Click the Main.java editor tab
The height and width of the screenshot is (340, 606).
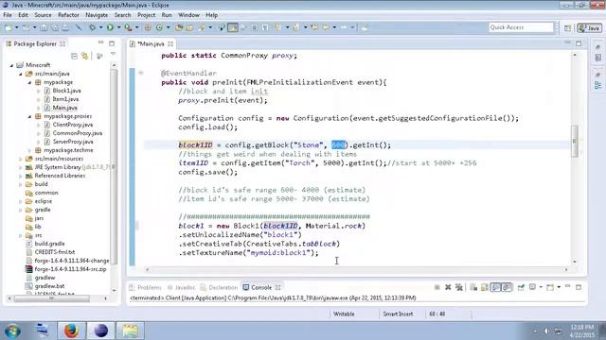click(151, 44)
